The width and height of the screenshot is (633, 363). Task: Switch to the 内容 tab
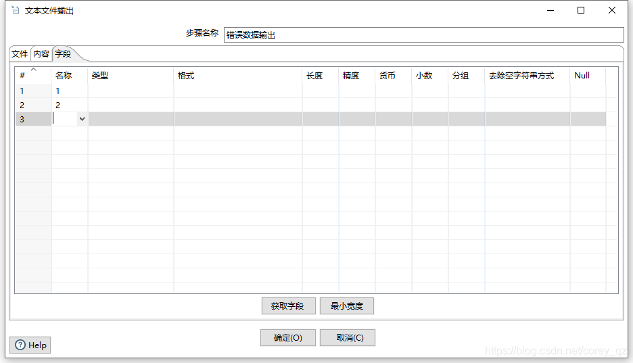[41, 53]
